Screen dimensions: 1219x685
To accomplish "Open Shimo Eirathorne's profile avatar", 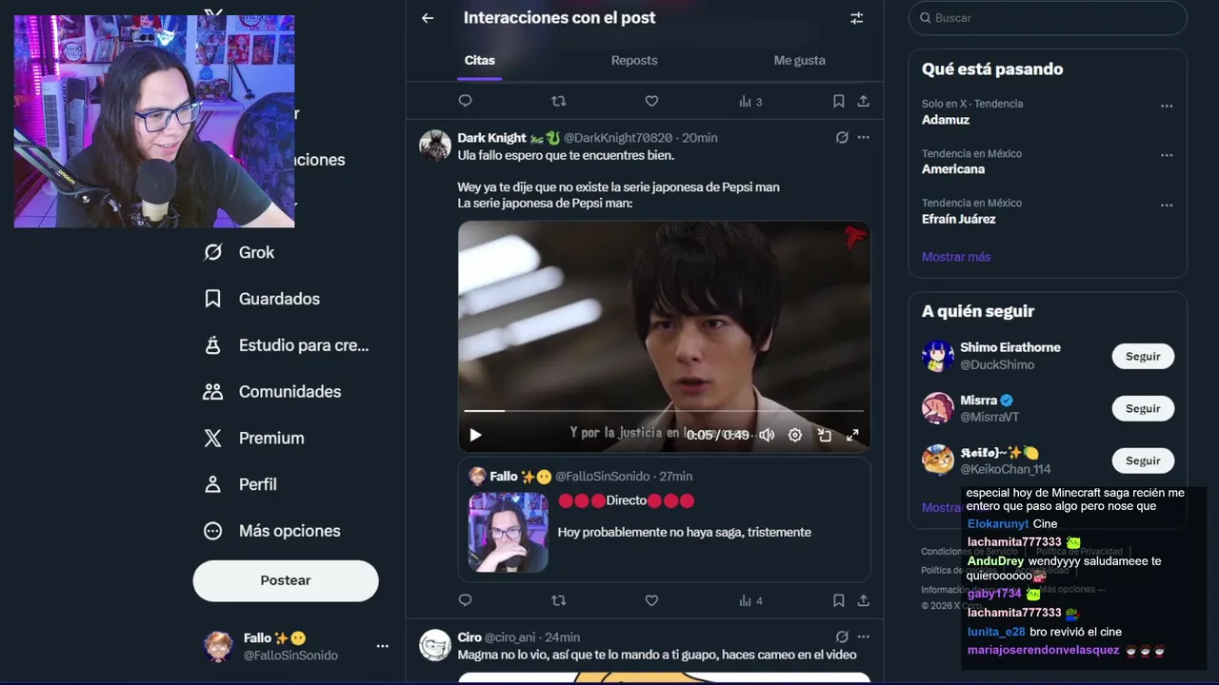I will [x=938, y=356].
